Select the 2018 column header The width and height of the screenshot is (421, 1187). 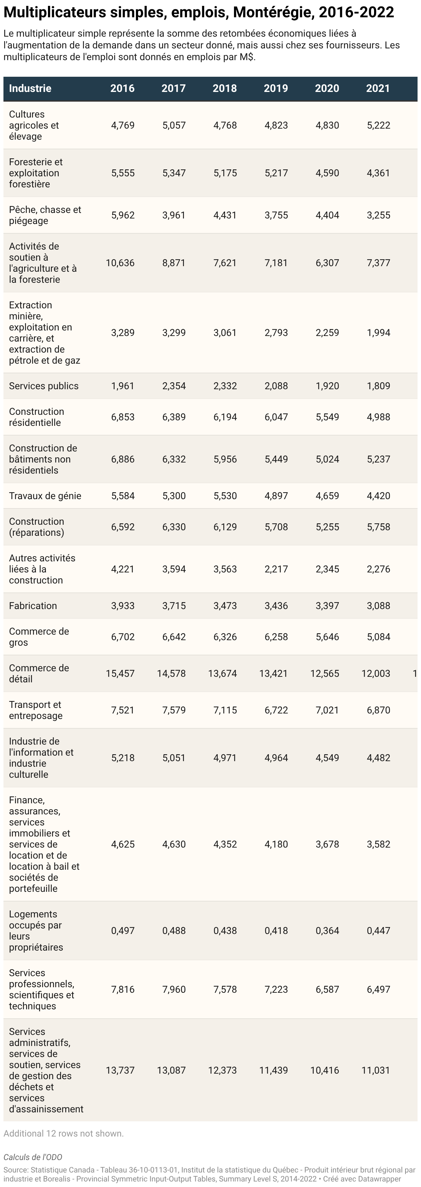225,88
